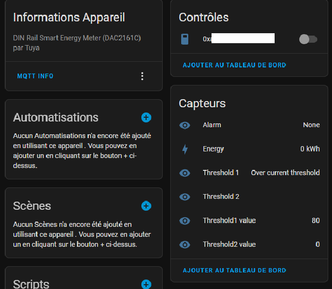Click Ajouter au tableau de bord under Capteurs
Image resolution: width=332 pixels, height=289 pixels.
point(234,270)
